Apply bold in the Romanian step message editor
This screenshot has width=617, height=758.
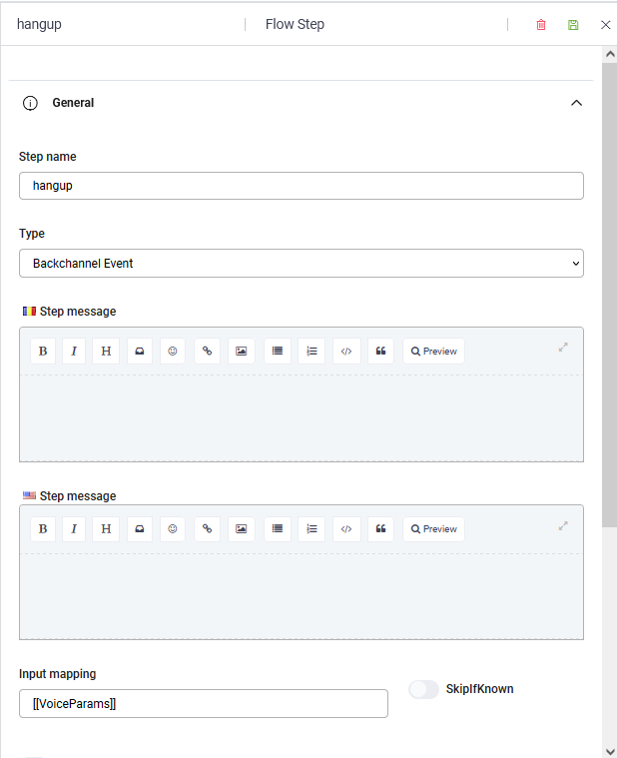tap(43, 351)
